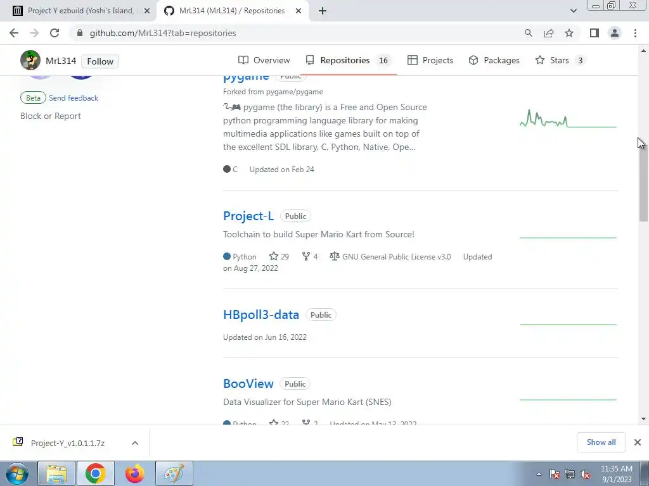Screen dimensions: 649x486
Task: Click the muted volume tray icon
Action: point(585,474)
